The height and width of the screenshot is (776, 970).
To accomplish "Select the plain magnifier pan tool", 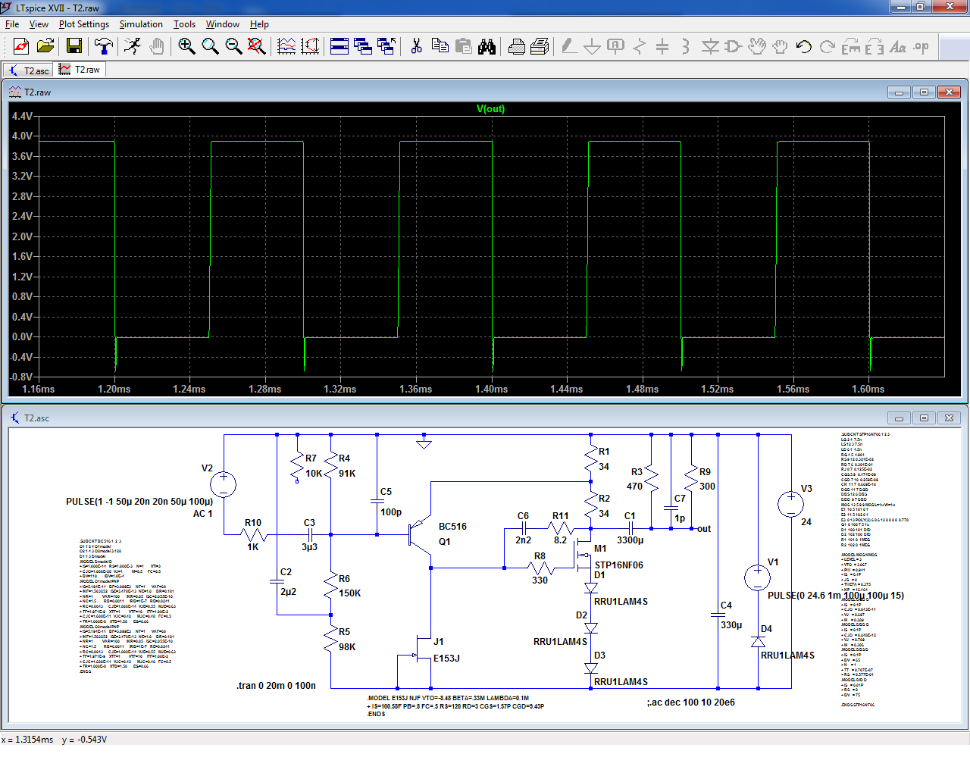I will click(x=210, y=47).
